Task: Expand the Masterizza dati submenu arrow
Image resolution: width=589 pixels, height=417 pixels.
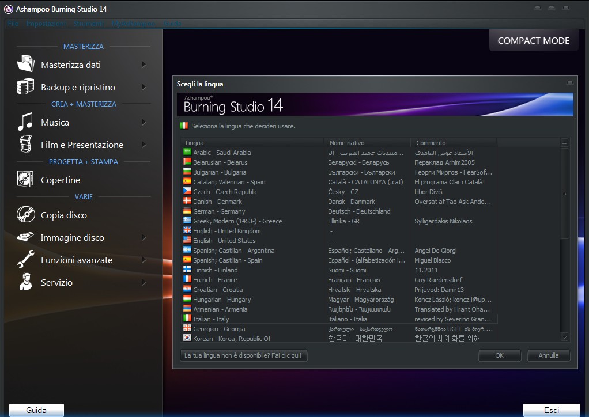Action: [x=144, y=65]
